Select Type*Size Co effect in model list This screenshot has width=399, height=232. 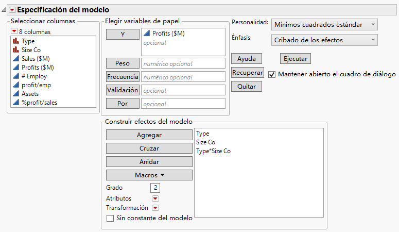click(214, 152)
